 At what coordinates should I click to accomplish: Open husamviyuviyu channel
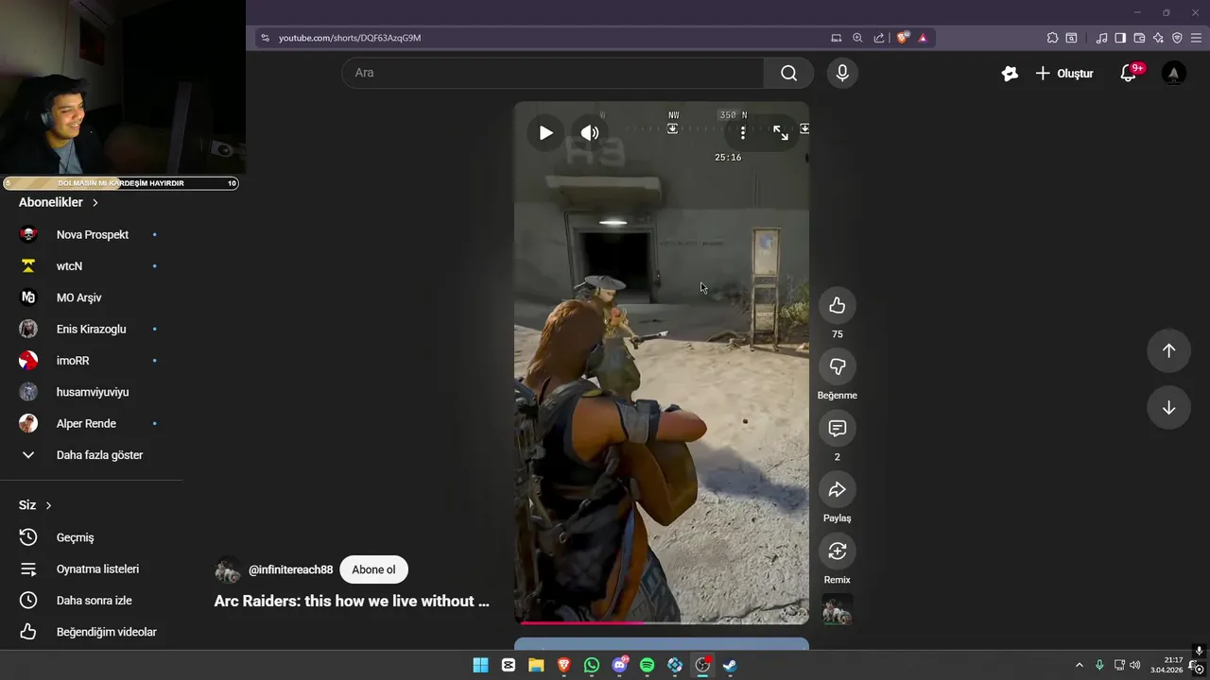click(x=91, y=392)
